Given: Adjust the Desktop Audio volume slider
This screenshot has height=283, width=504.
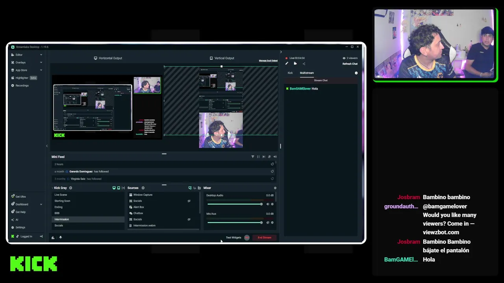Looking at the screenshot, I should pyautogui.click(x=235, y=204).
